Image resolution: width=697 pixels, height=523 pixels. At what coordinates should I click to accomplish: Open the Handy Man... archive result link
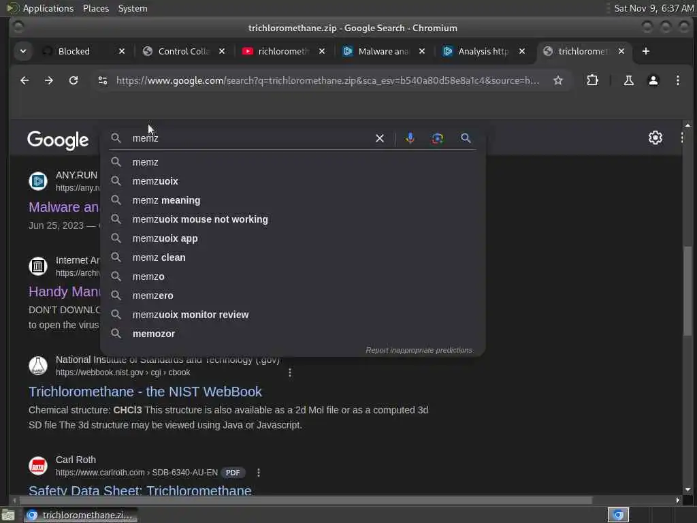coord(64,291)
